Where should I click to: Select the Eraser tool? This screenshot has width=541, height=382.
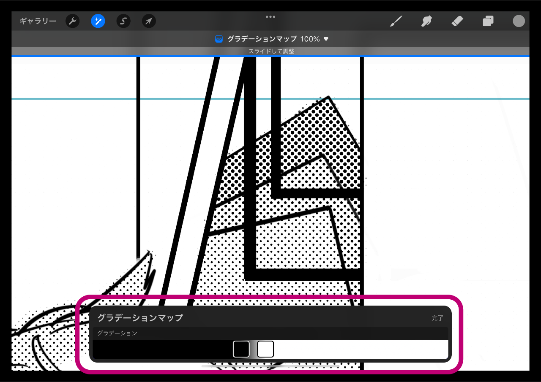pos(457,21)
